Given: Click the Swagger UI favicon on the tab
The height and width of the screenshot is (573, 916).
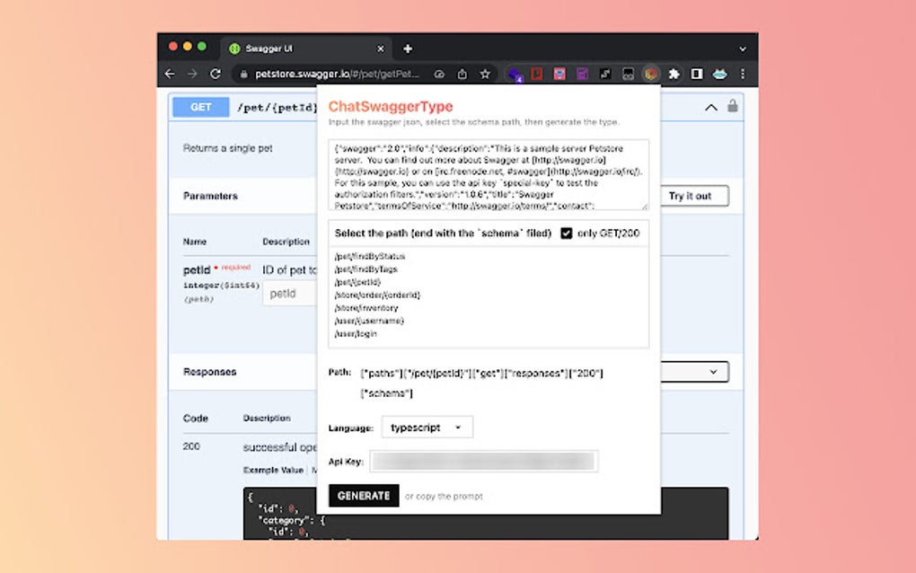Looking at the screenshot, I should point(236,48).
